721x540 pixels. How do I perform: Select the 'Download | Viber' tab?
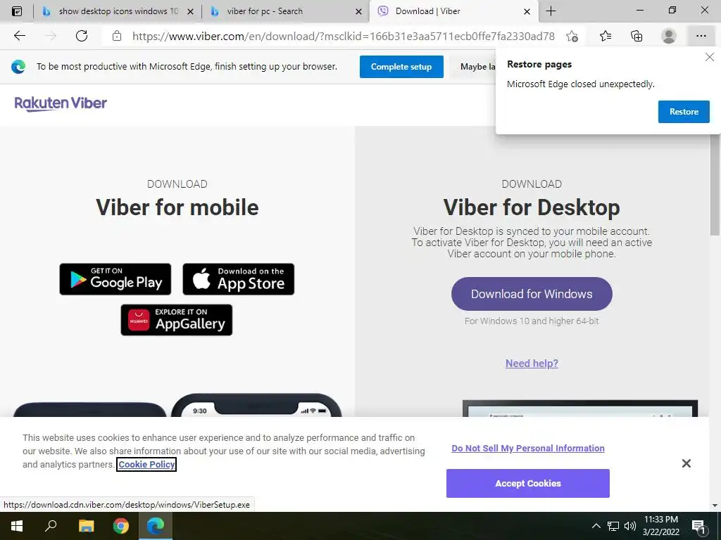click(x=453, y=11)
